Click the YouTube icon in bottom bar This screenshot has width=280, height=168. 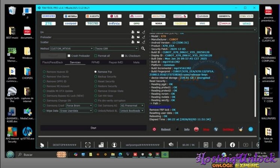245,144
